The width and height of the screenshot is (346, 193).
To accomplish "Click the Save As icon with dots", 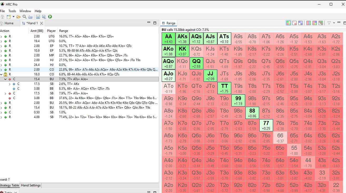I will 44,17.
